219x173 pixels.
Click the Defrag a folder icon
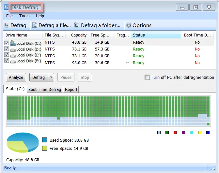point(77,25)
